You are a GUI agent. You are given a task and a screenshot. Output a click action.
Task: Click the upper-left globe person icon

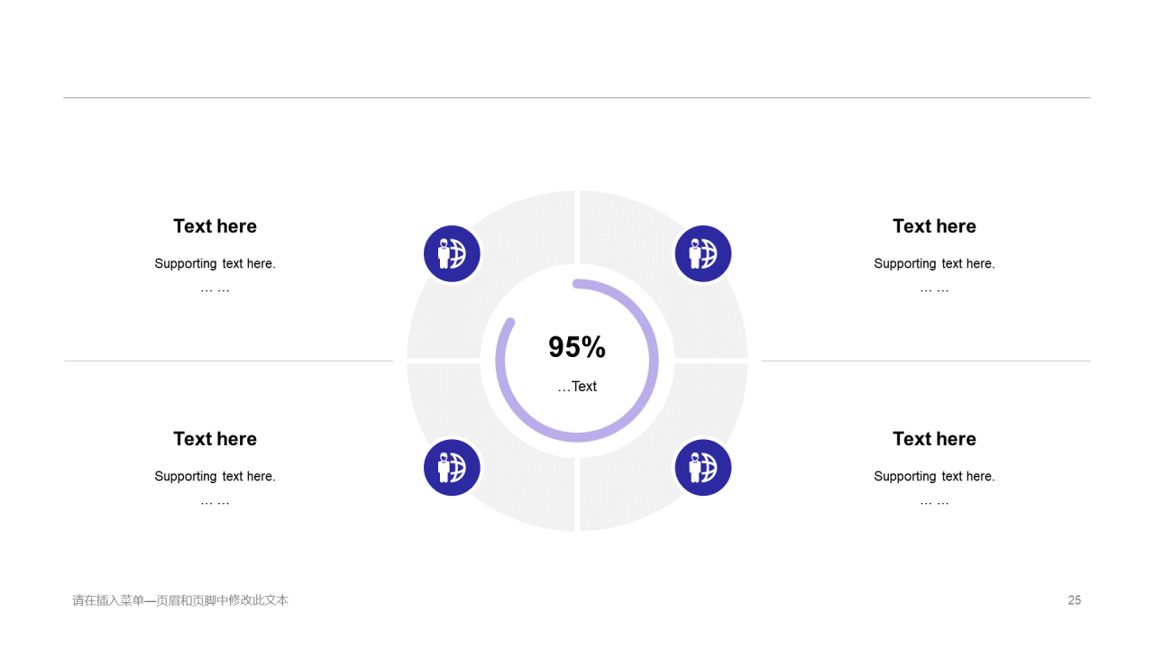point(453,254)
